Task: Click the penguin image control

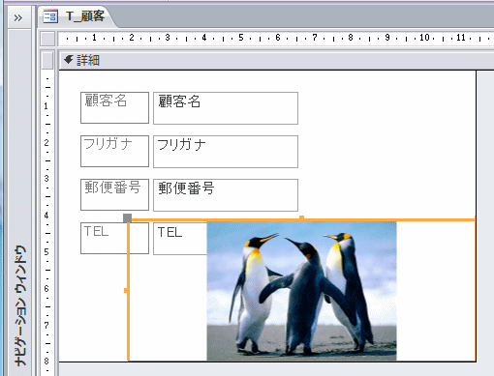Action: click(x=301, y=291)
